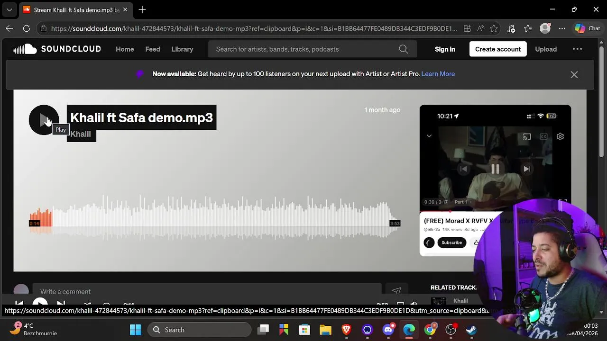Open the tab list dropdown arrow
Image resolution: width=607 pixels, height=341 pixels.
click(x=9, y=9)
